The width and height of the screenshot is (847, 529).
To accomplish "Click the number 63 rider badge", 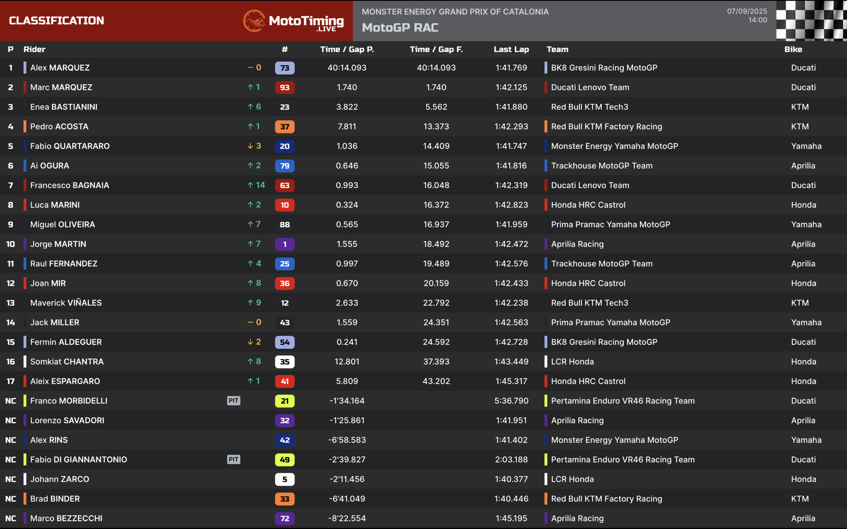I will (285, 185).
